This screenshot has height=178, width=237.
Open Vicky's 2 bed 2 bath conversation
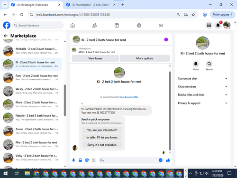[x=32, y=158]
